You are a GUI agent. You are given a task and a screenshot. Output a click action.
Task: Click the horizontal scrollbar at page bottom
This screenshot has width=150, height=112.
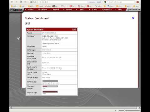pos(74,108)
